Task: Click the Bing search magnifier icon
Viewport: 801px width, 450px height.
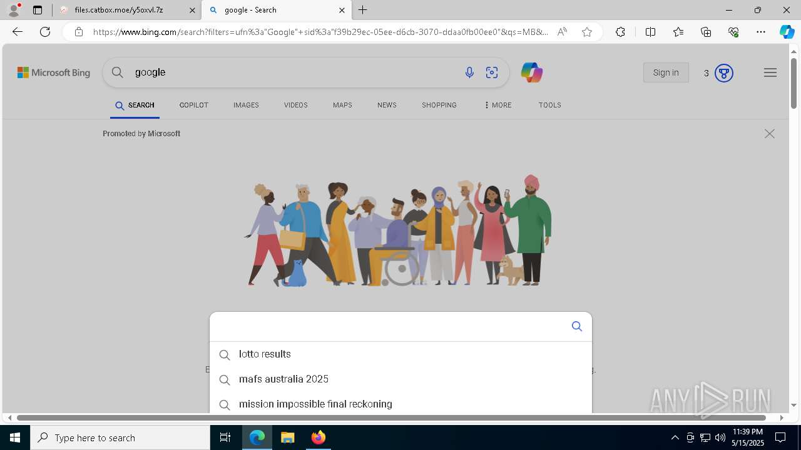Action: pos(118,72)
